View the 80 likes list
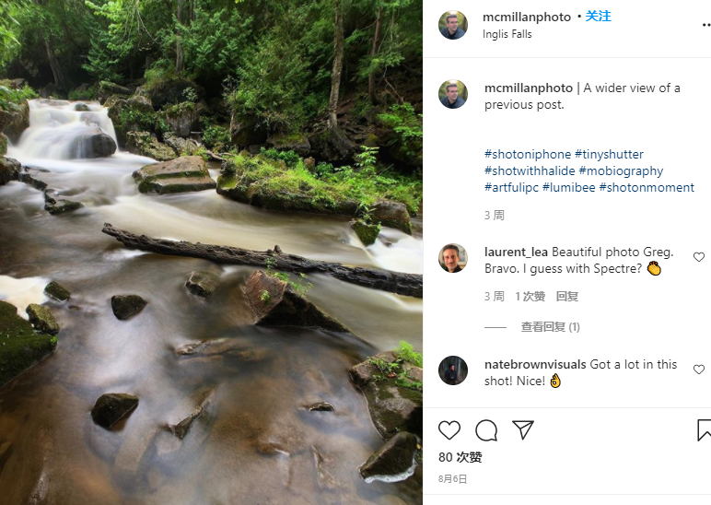This screenshot has width=711, height=505. pos(460,457)
